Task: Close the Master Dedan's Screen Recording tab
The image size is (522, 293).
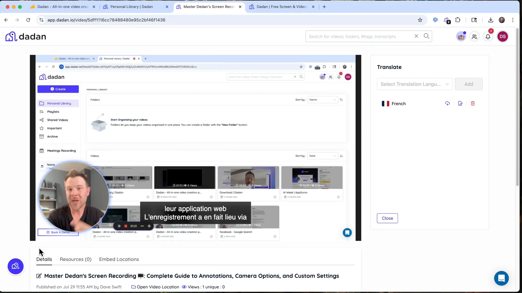Action: point(240,7)
